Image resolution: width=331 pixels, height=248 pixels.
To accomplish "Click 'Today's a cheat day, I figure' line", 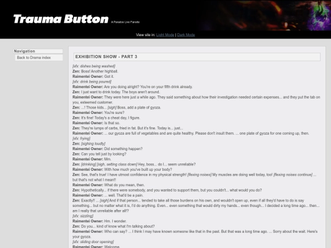I will [x=106, y=118].
